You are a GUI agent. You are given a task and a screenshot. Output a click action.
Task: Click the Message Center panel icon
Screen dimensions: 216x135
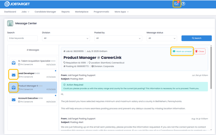[10, 23]
